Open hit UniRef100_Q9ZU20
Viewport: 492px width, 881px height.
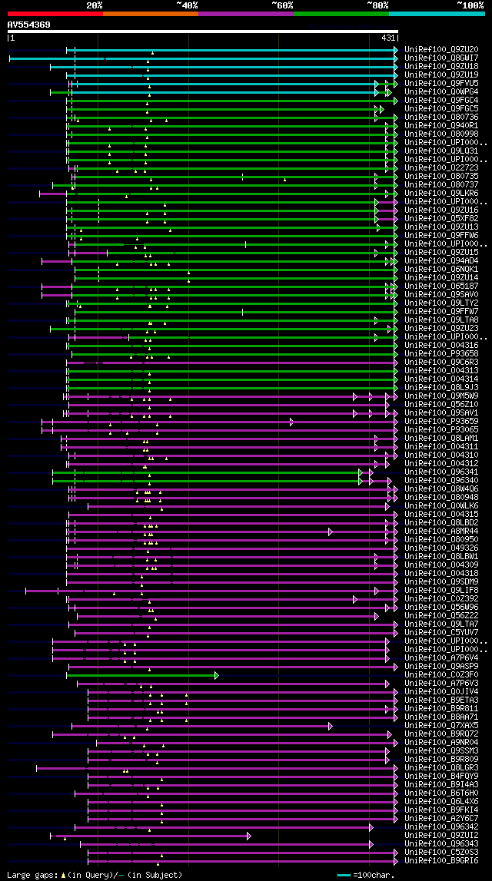pos(441,49)
